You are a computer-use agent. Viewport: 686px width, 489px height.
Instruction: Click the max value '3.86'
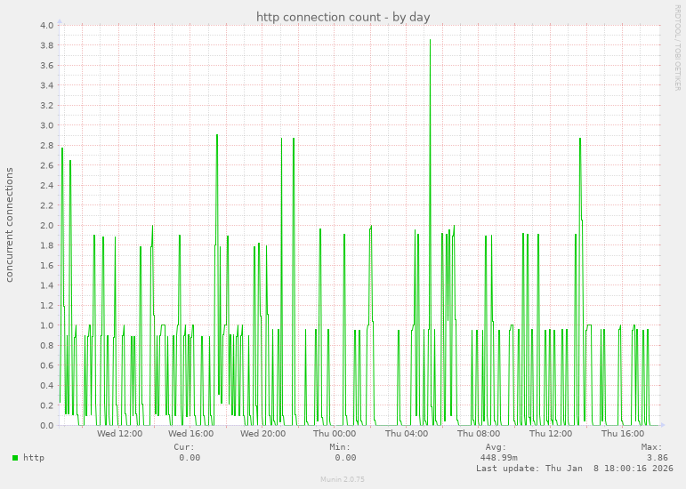658,458
